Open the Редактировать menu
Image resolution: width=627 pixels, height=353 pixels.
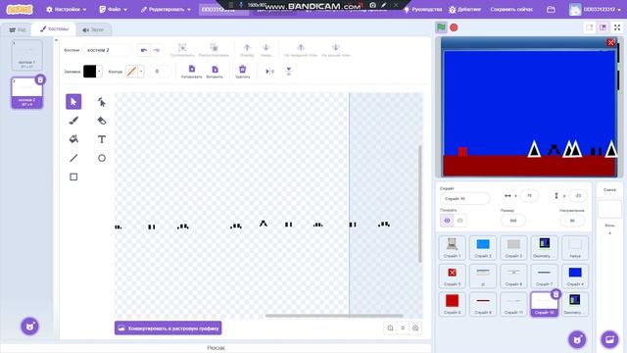pos(166,9)
